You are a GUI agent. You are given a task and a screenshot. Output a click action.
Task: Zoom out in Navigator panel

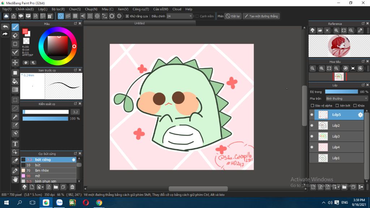(x=336, y=68)
